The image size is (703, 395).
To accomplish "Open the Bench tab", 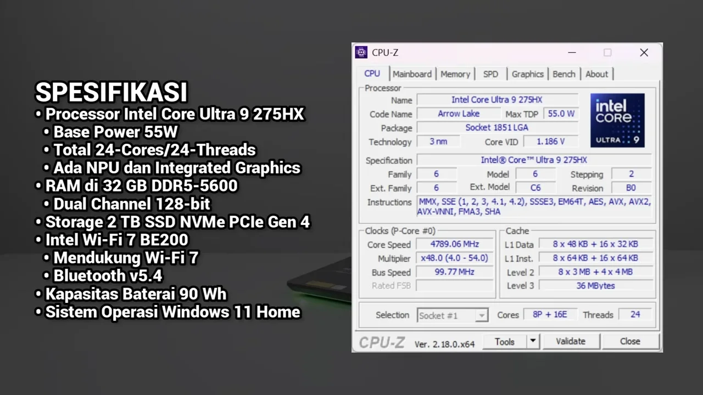I will [x=564, y=74].
